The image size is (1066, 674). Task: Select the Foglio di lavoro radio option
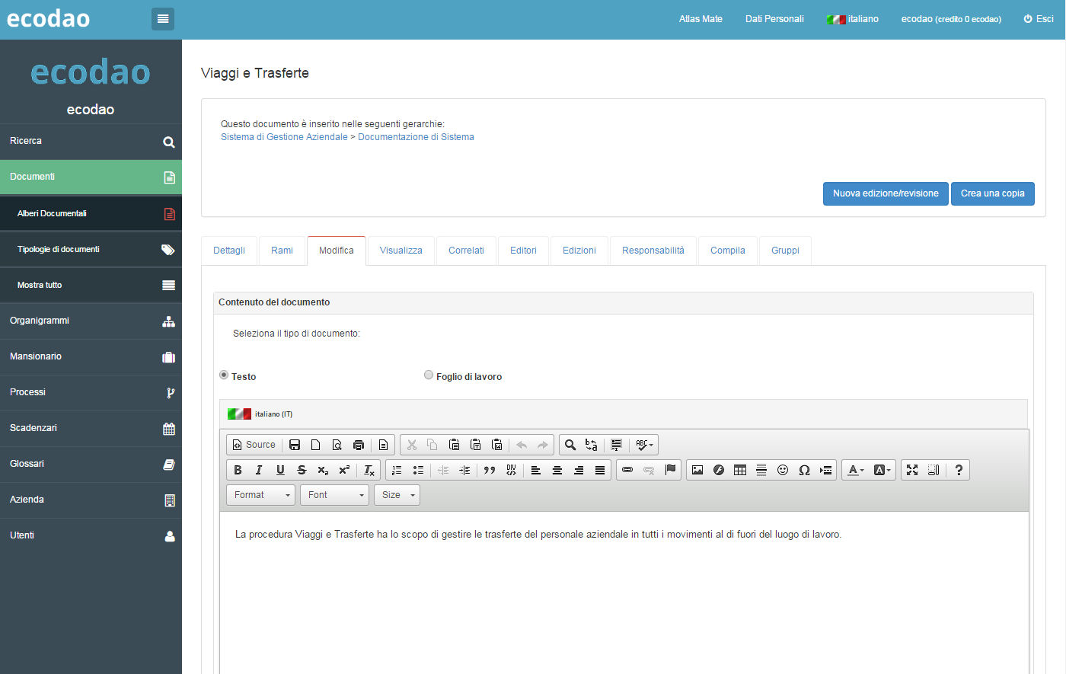[x=429, y=375]
